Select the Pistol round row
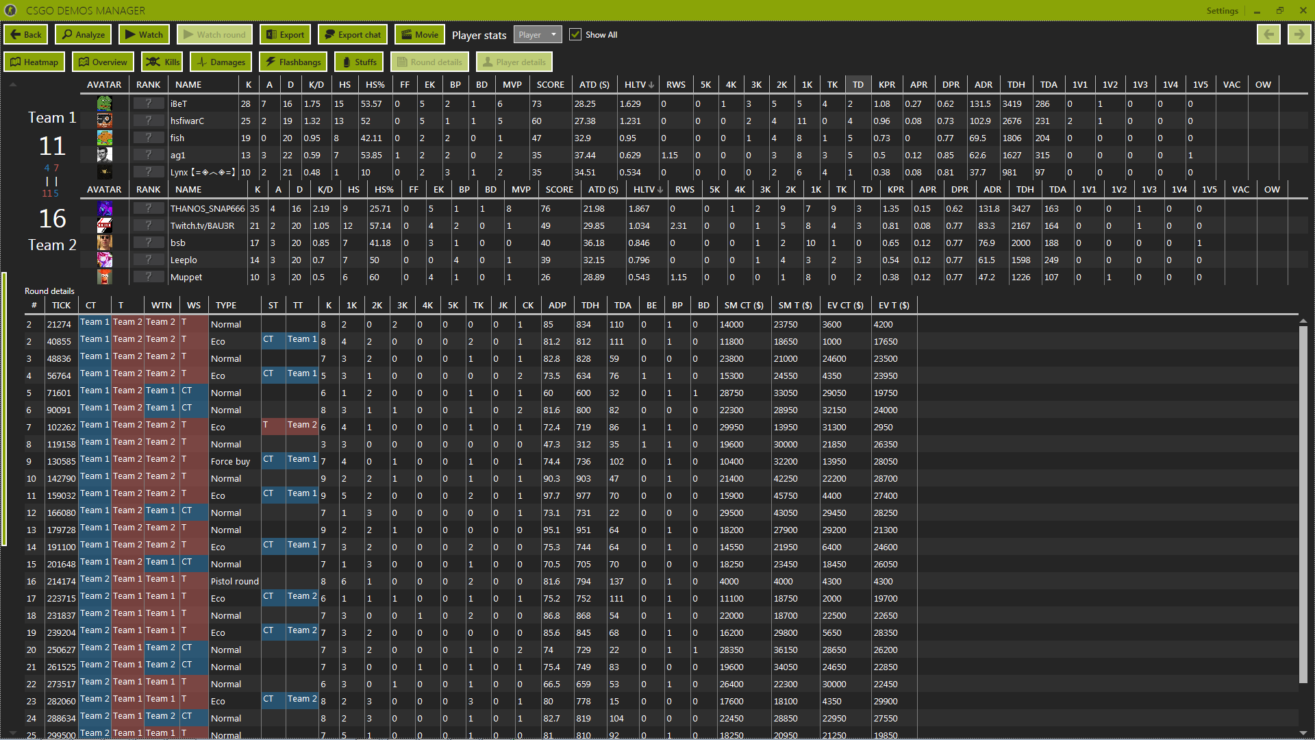 661,581
